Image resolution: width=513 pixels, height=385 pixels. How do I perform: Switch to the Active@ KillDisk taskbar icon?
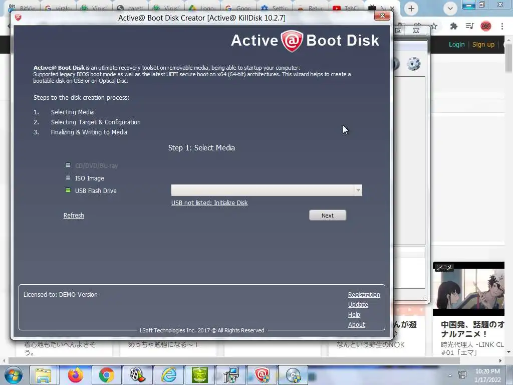[262, 375]
